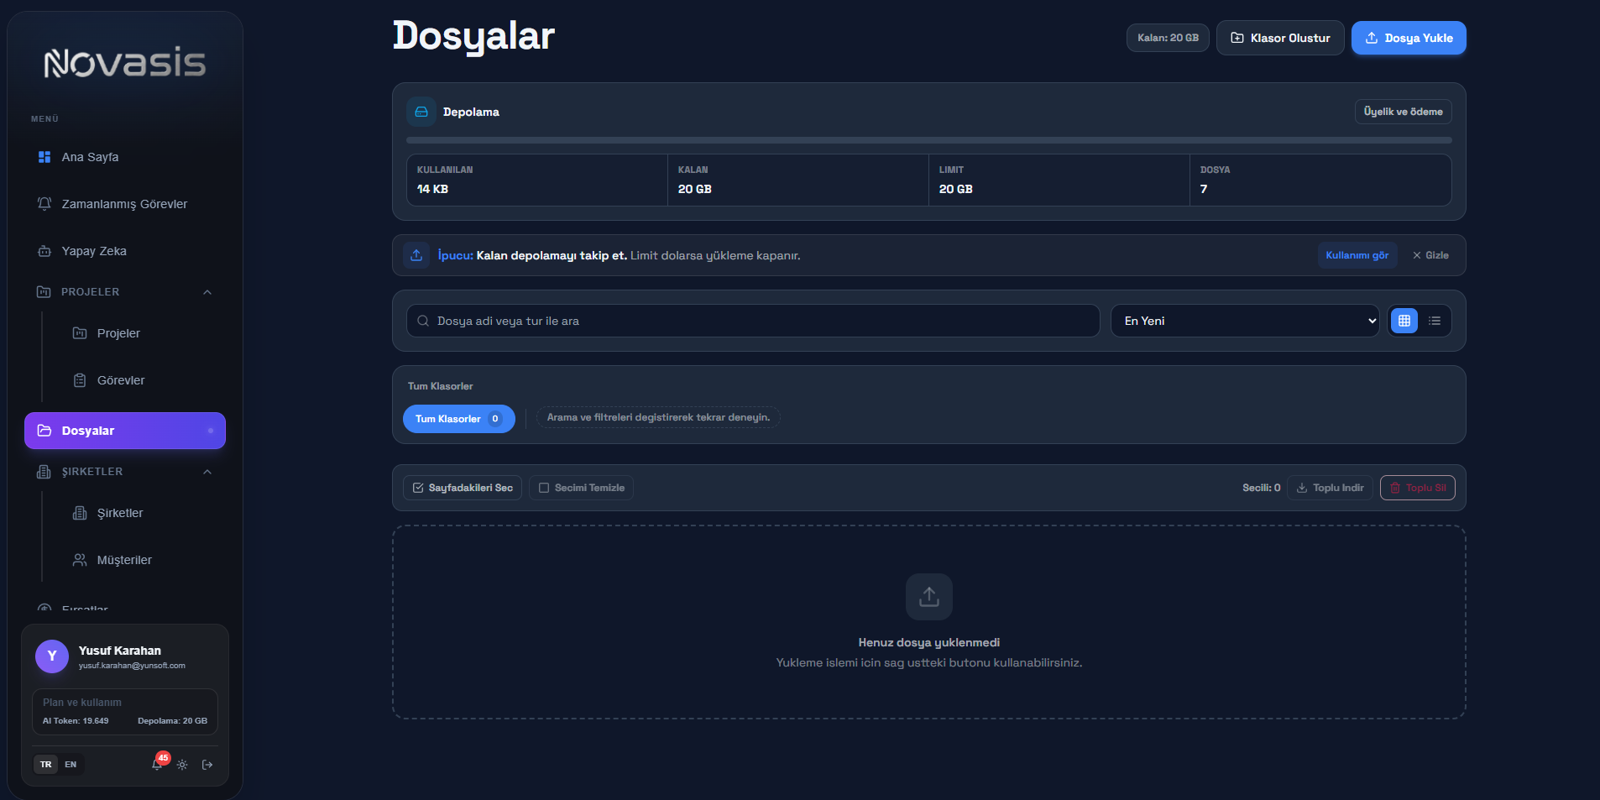
Task: Open the En Yeni sort dropdown
Action: point(1245,321)
